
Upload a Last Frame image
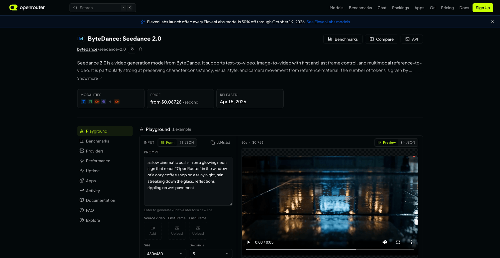tap(198, 231)
